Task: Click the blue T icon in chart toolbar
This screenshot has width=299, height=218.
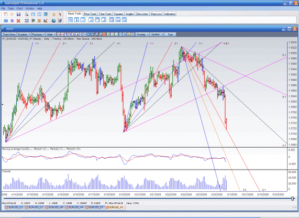Action: tap(70, 34)
